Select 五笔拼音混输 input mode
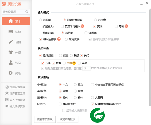Image resolution: width=151 pixels, height=125 pixels. pos(64,20)
